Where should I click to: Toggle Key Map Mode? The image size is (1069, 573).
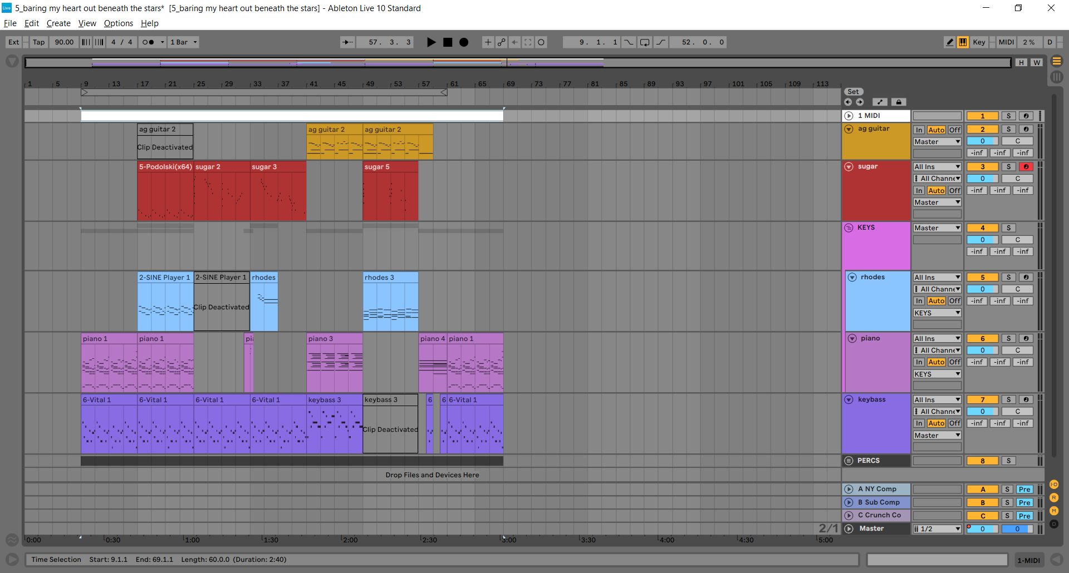pos(979,42)
